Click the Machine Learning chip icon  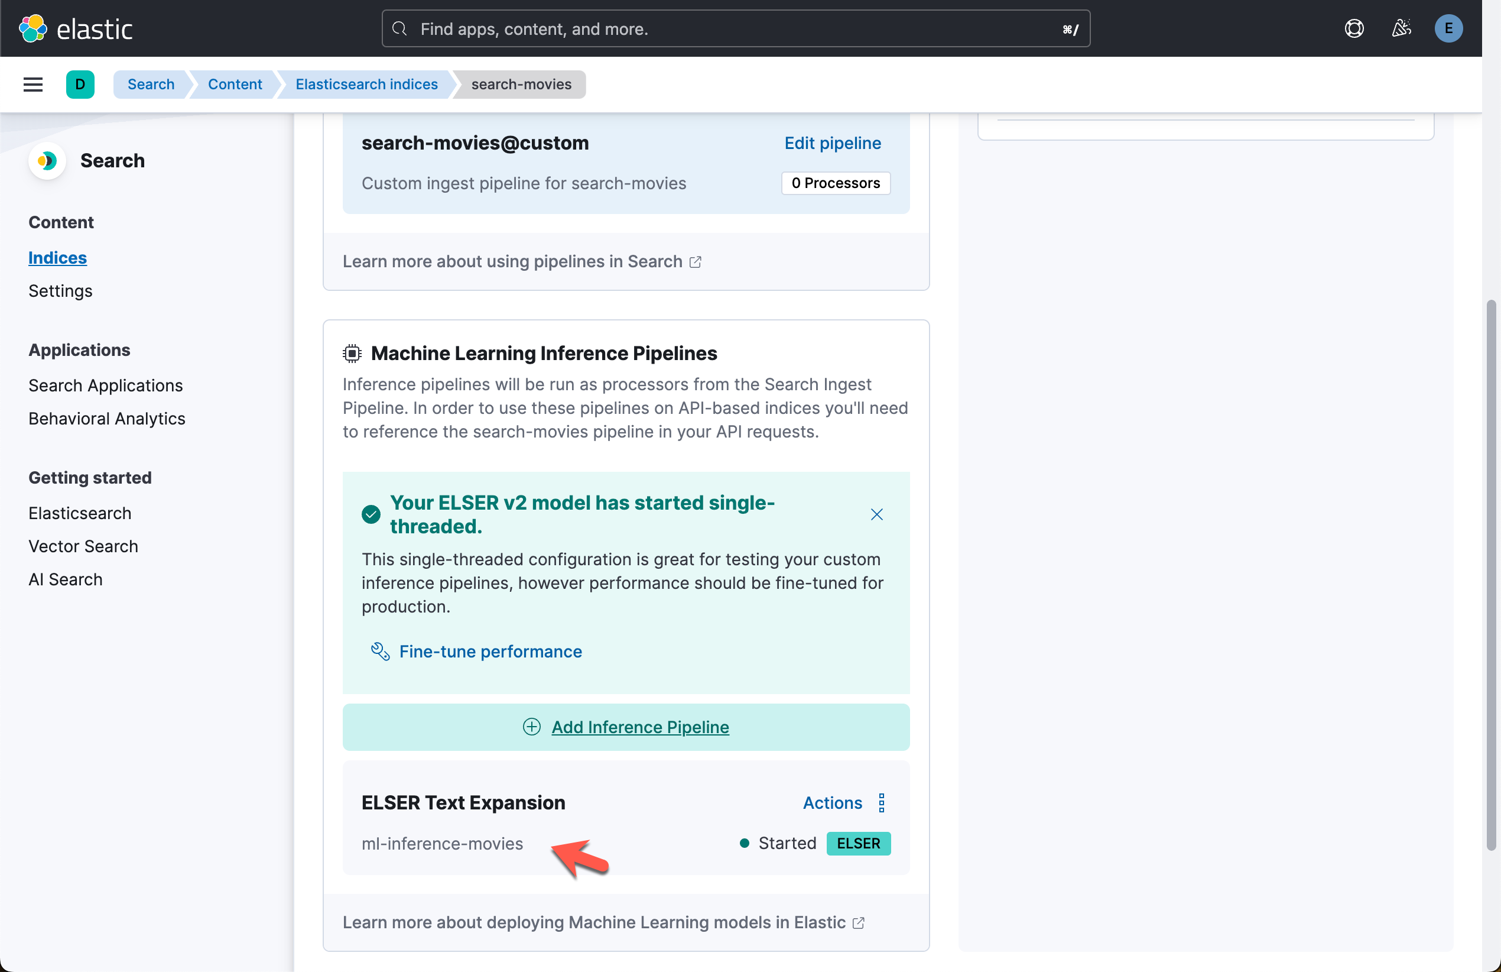tap(351, 353)
